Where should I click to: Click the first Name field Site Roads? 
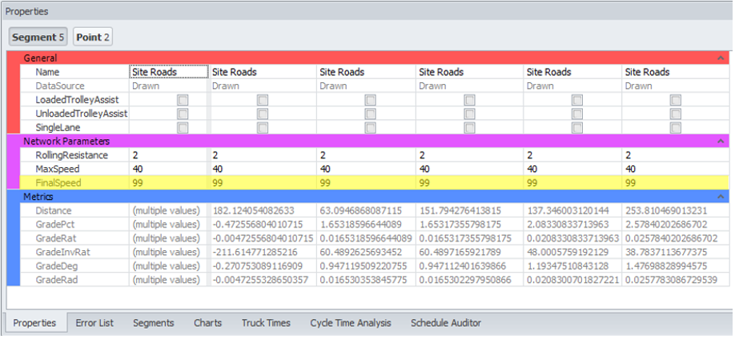click(169, 72)
